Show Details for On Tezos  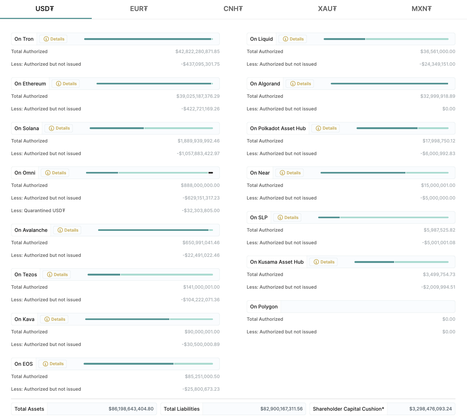(x=57, y=274)
